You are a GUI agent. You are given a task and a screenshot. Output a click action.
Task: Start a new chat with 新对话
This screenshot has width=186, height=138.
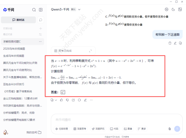pyautogui.click(x=18, y=20)
